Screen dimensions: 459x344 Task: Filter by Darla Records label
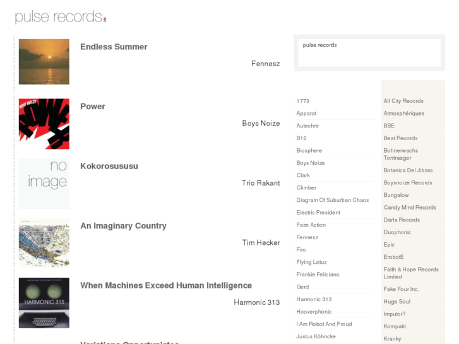click(x=402, y=220)
